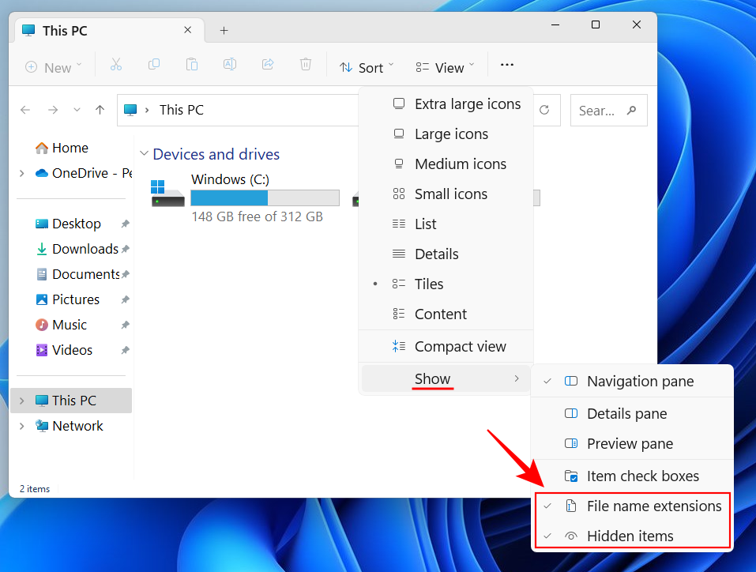Click the Copy icon on the toolbar
The width and height of the screenshot is (756, 572).
click(154, 67)
